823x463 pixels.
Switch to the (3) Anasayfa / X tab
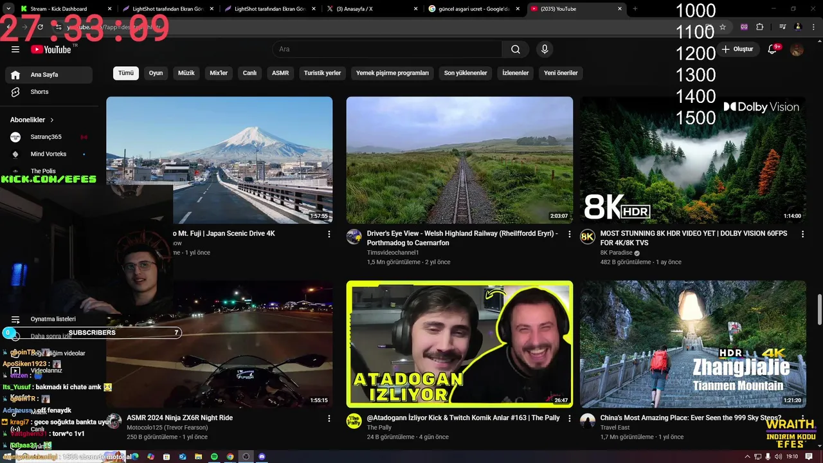pos(373,8)
